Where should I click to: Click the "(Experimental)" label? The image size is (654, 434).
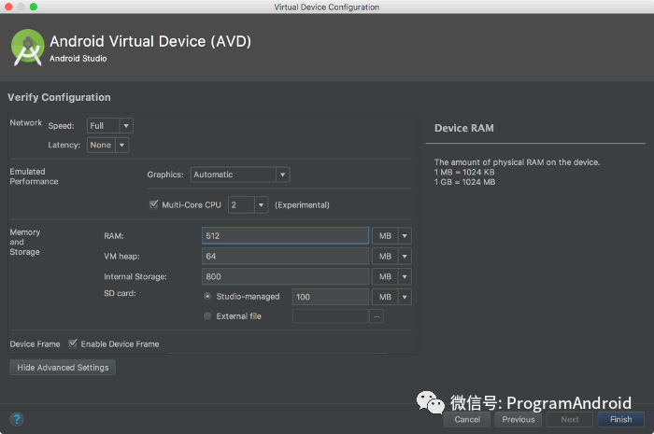302,205
